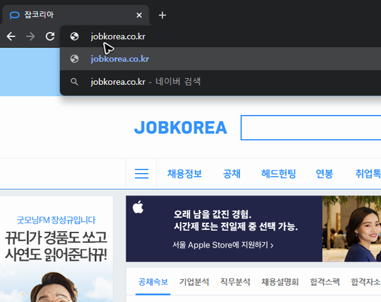381x302 pixels.
Task: Switch to the 채용설명회 tab
Action: point(280,282)
